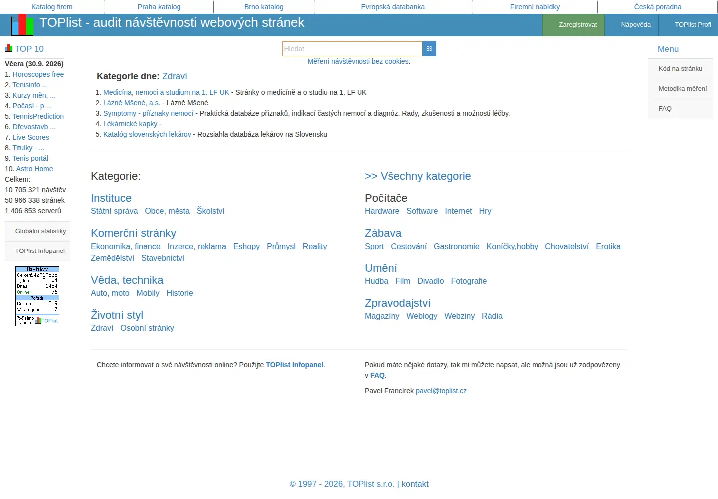Open Česká poradna top link
718x499 pixels.
658,7
